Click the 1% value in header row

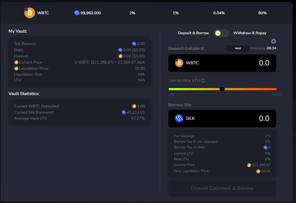pos(176,13)
